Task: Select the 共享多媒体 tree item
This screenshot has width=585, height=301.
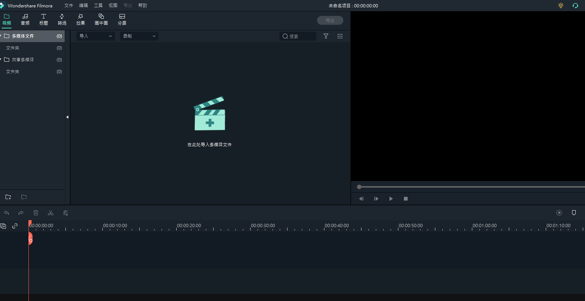Action: pyautogui.click(x=32, y=59)
